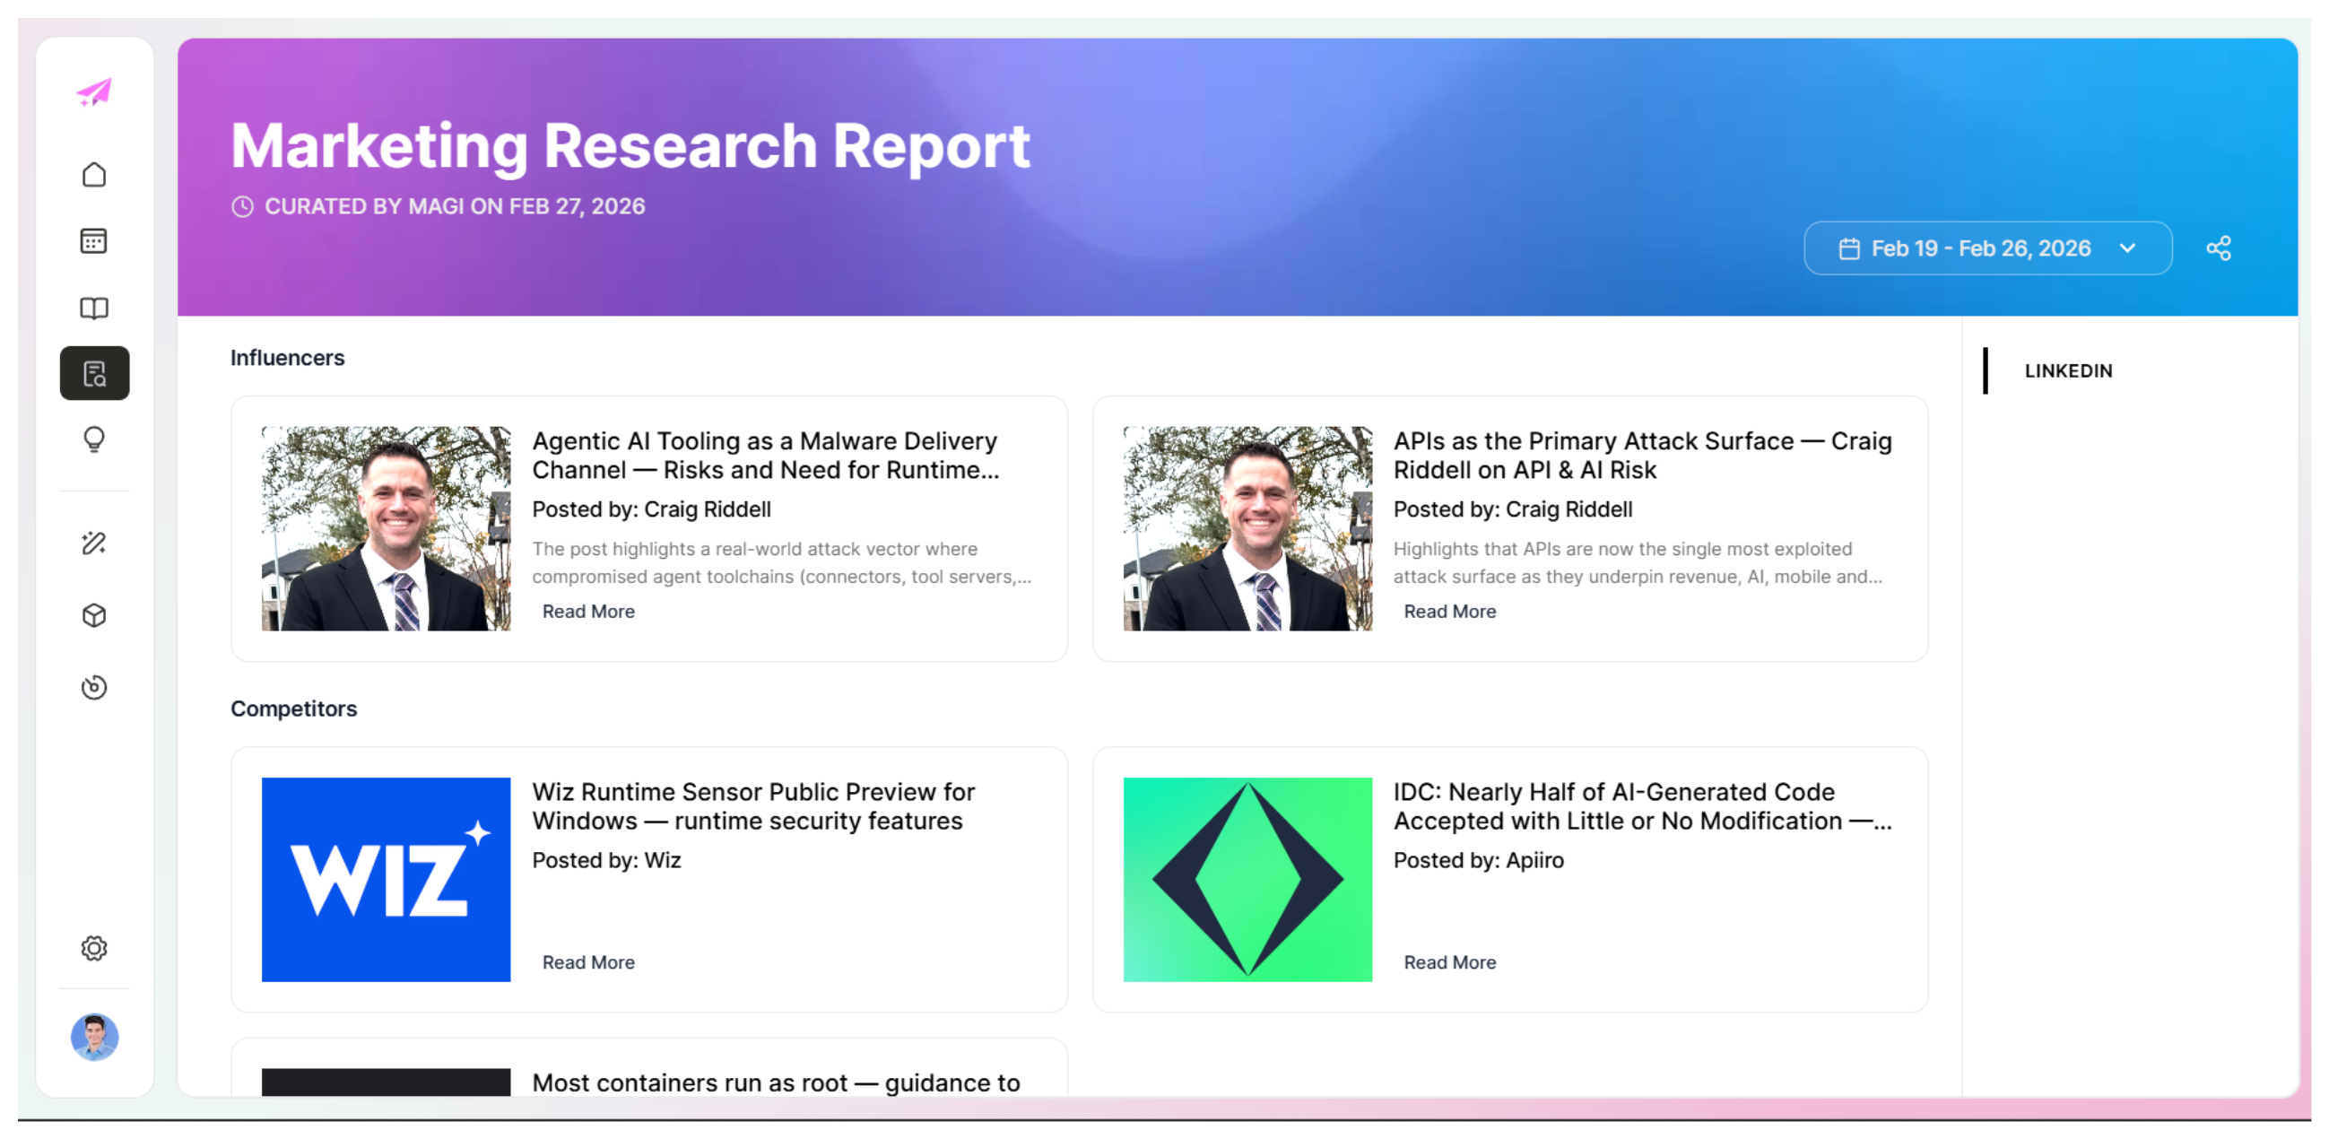
Task: Click the circular history refresh icon
Action: 94,687
